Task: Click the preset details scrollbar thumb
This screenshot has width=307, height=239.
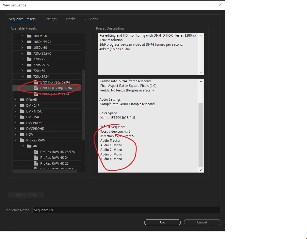Action: coord(201,135)
